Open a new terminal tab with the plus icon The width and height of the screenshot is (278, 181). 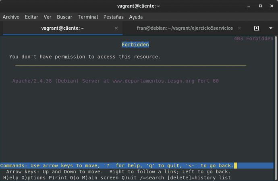(x=257, y=28)
